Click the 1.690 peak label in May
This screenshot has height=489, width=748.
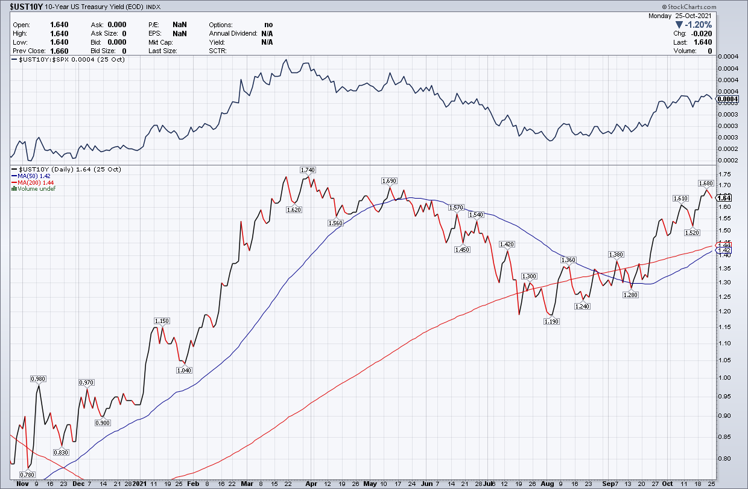(x=390, y=181)
